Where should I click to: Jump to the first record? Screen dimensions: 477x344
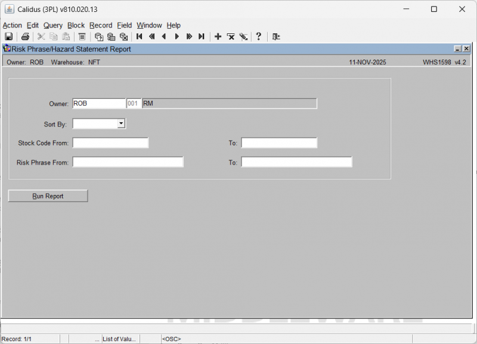click(x=140, y=37)
